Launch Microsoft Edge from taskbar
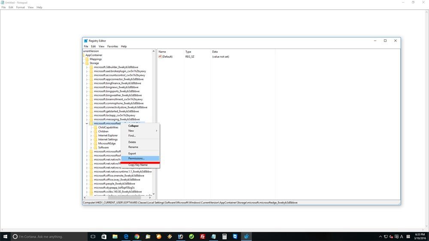The image size is (429, 241). click(126, 236)
